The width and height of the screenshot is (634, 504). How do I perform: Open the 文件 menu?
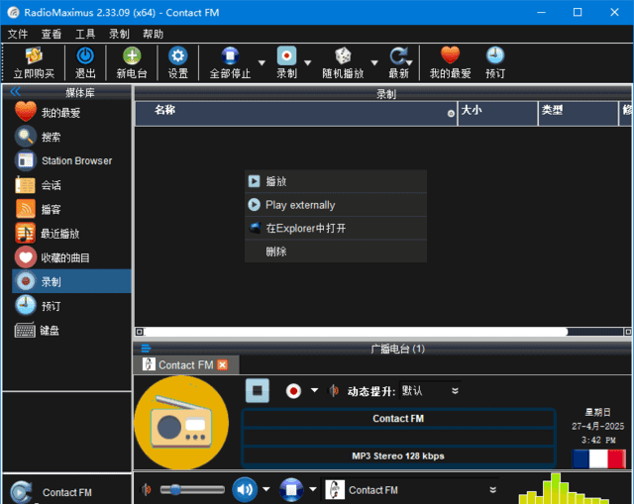pyautogui.click(x=18, y=34)
